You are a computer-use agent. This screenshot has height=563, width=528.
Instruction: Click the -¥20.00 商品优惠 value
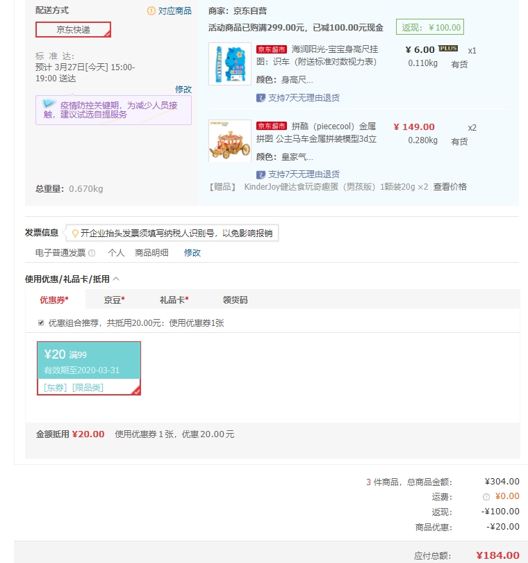click(503, 527)
